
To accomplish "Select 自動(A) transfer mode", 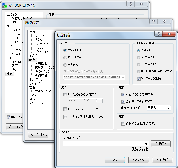I will pyautogui.click(x=65, y=65).
